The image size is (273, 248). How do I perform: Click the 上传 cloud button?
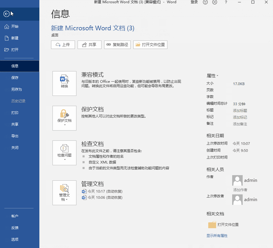point(63,45)
